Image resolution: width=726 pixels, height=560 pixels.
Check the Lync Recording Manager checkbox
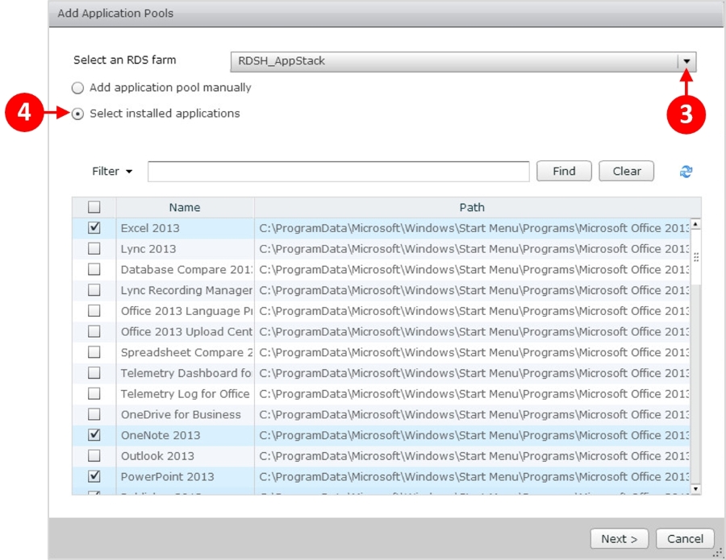click(x=94, y=289)
